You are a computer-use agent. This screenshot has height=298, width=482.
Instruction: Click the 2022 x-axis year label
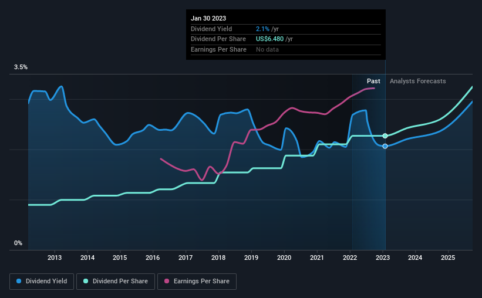click(350, 258)
